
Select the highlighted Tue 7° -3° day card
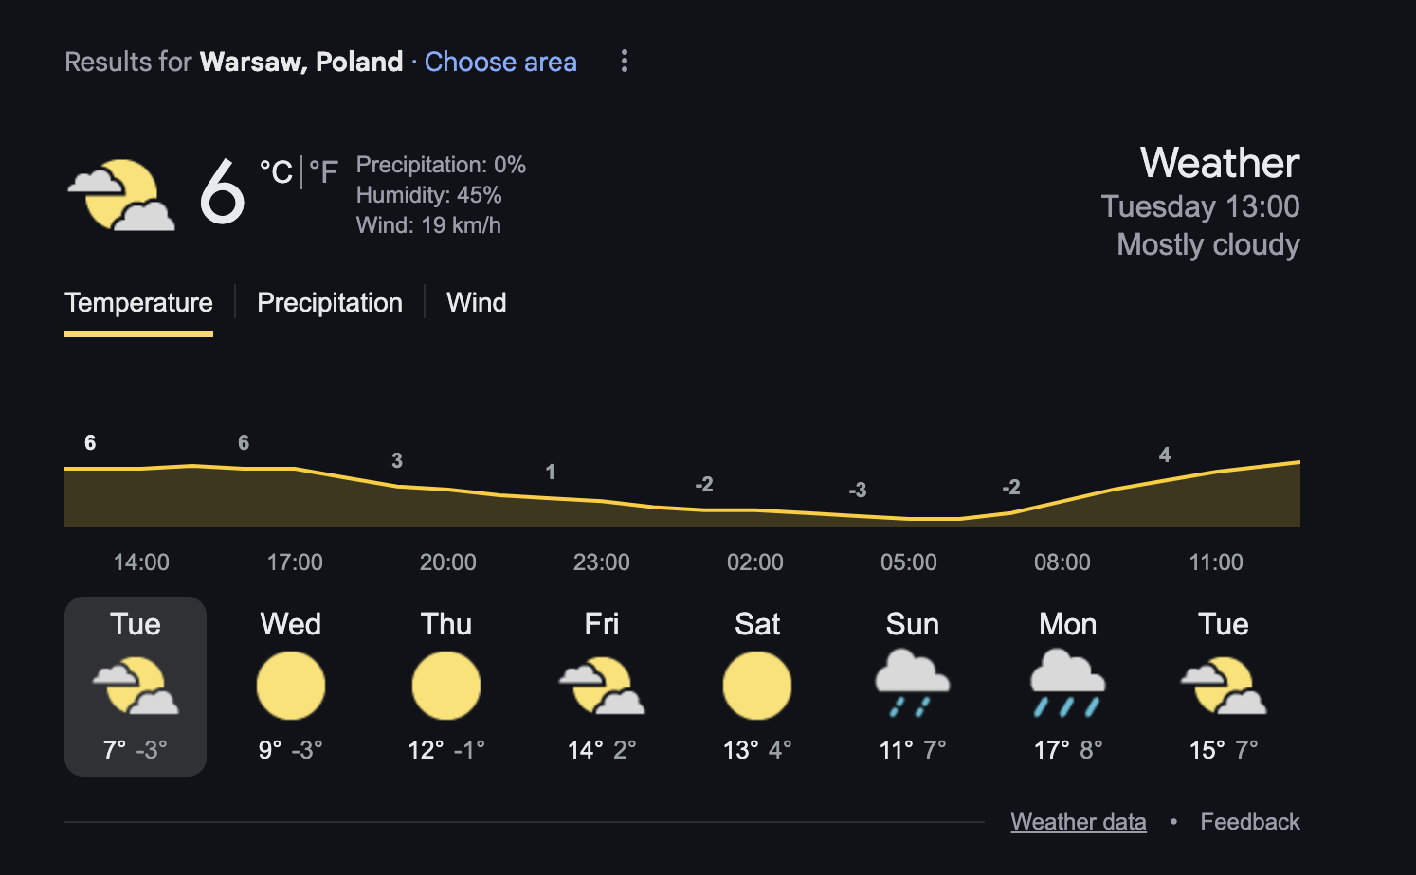coord(136,687)
